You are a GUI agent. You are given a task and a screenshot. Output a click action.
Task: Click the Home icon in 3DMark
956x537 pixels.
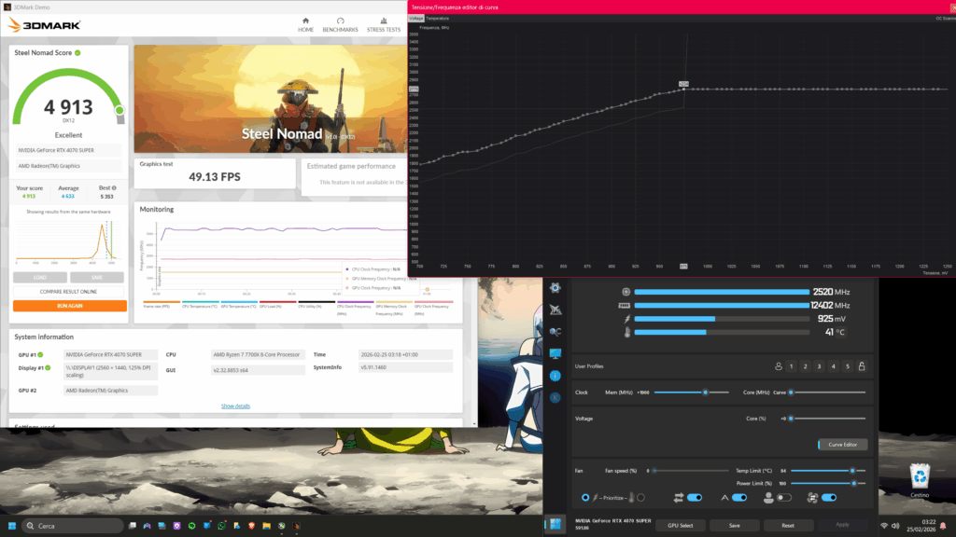305,21
